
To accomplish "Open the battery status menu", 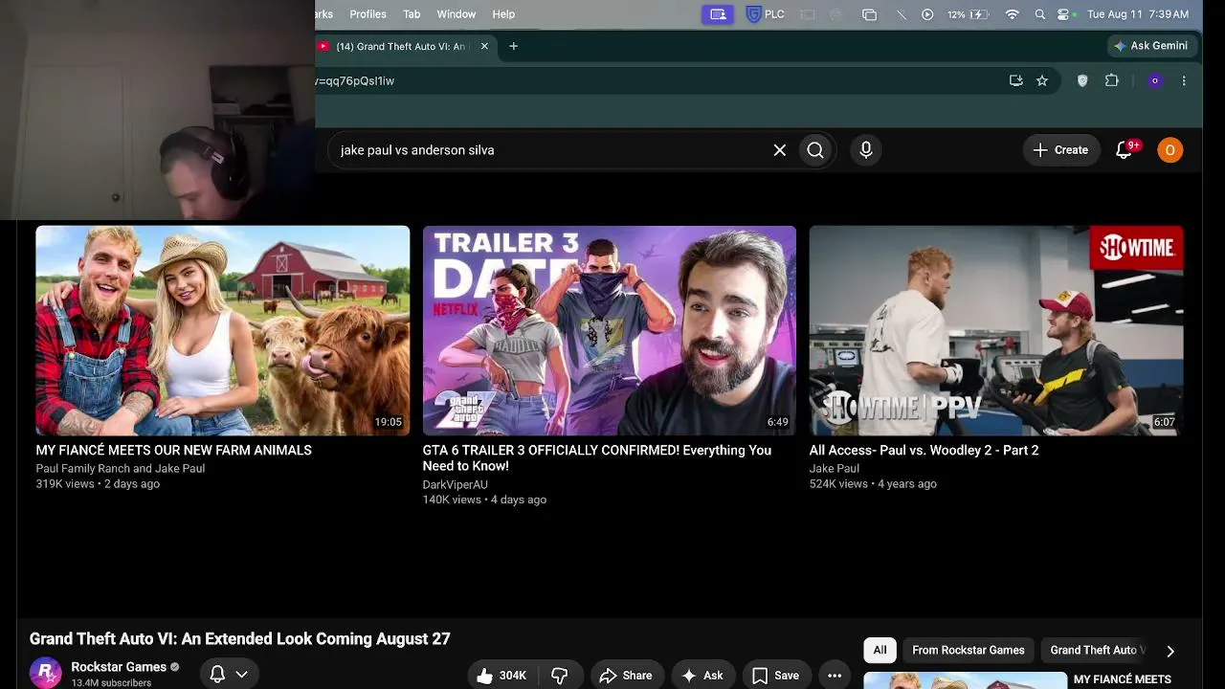I will (x=968, y=14).
